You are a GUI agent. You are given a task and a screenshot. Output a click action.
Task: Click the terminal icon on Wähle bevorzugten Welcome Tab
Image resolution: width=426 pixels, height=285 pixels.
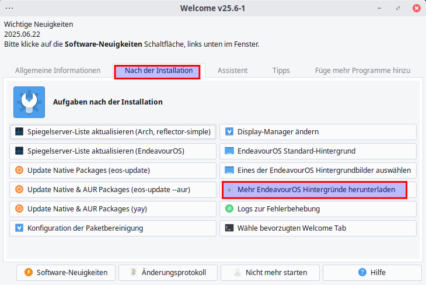coord(229,228)
